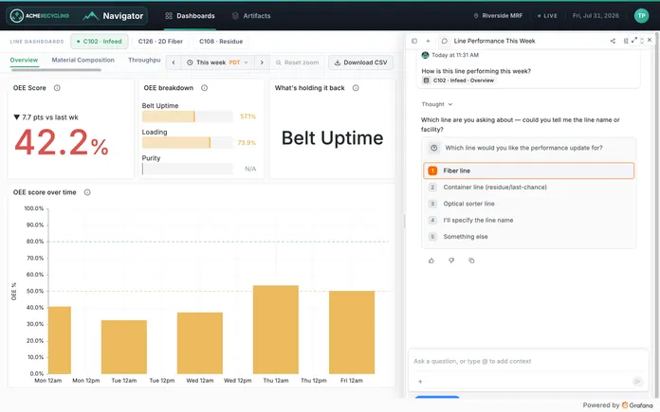Choose the Something else option
The height and width of the screenshot is (412, 660).
click(x=529, y=236)
